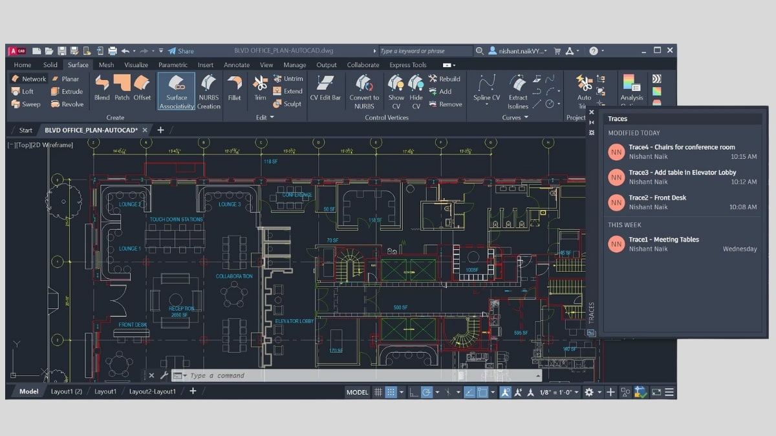Select the Extract Isolines tool

pos(518,92)
